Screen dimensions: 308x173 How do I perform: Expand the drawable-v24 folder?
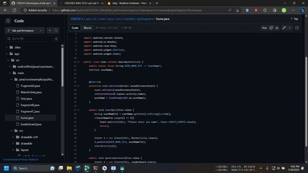click(13, 137)
